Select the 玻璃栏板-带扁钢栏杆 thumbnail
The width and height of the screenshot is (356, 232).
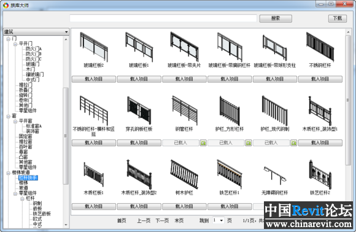[230, 47]
